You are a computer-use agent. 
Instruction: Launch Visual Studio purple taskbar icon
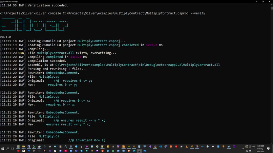coord(150,146)
